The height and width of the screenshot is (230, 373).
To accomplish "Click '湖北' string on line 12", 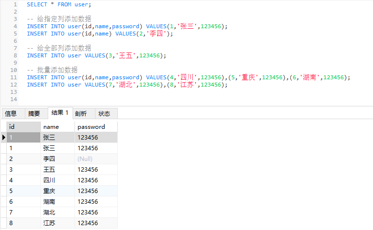I will point(125,85).
